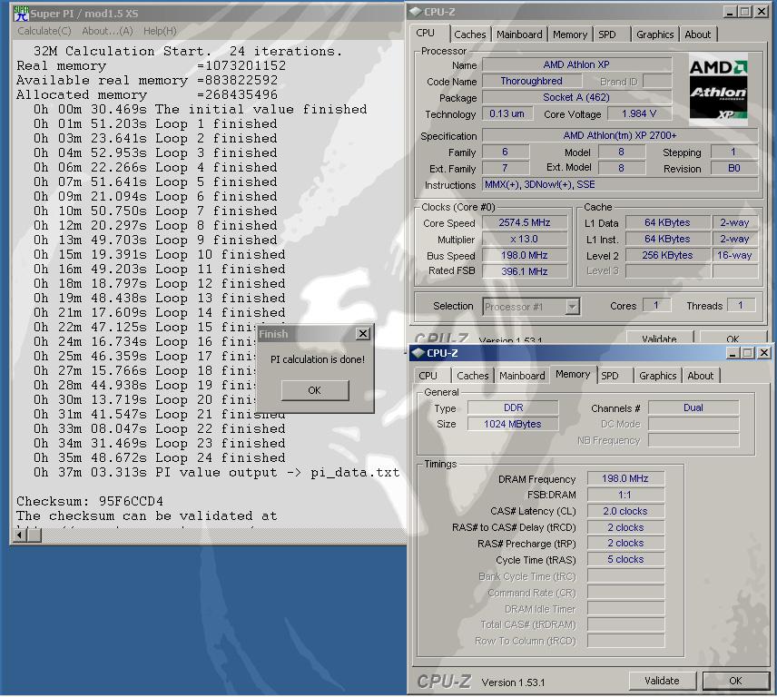The width and height of the screenshot is (777, 697).
Task: Click the Core Speed 2574.5 MHz value
Action: click(x=525, y=223)
